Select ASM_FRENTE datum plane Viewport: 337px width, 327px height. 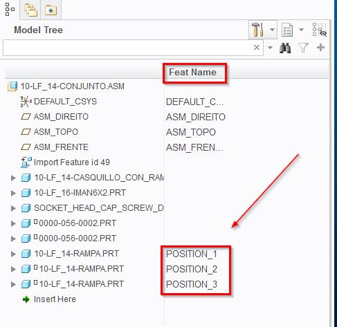tap(61, 147)
